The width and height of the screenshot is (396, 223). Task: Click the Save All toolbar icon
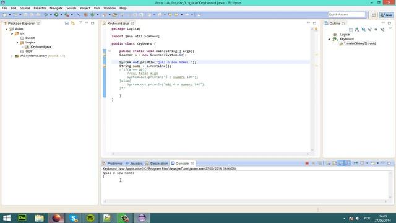32,15
